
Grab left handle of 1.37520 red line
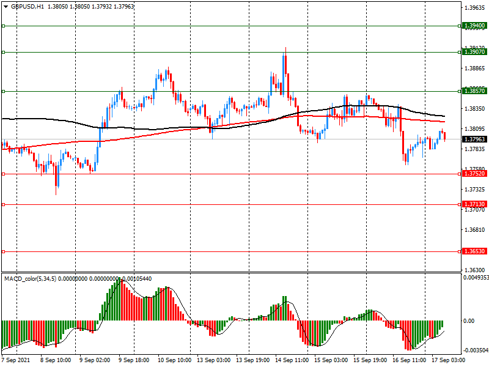click(x=4, y=174)
